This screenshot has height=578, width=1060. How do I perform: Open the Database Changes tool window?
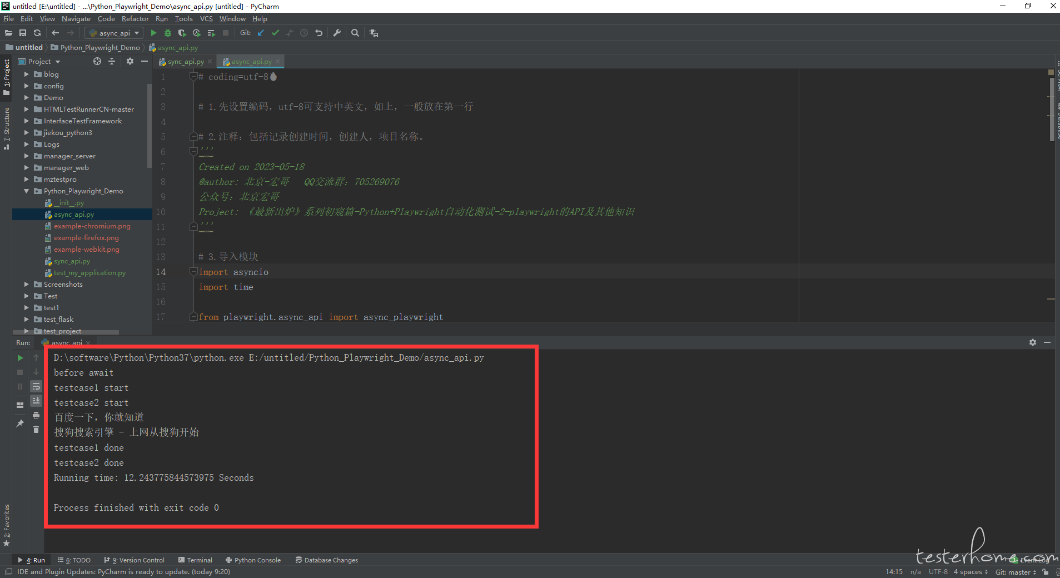click(x=327, y=560)
